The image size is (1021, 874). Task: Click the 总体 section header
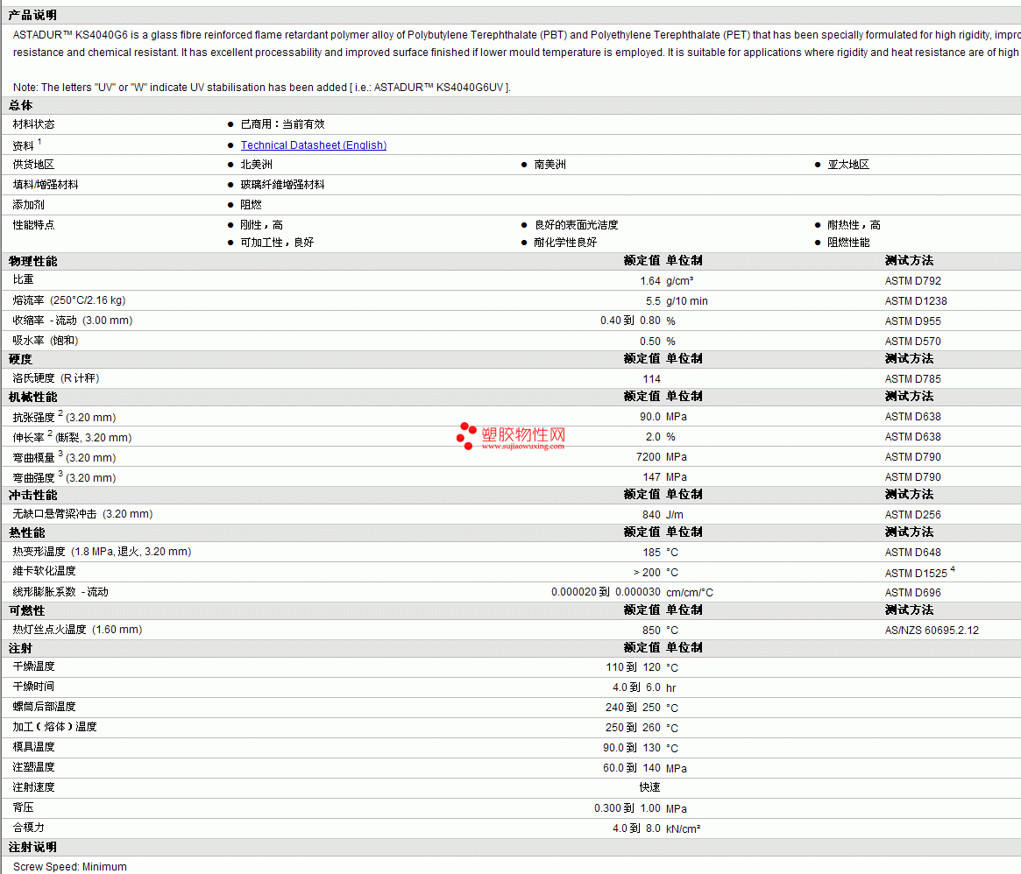21,105
